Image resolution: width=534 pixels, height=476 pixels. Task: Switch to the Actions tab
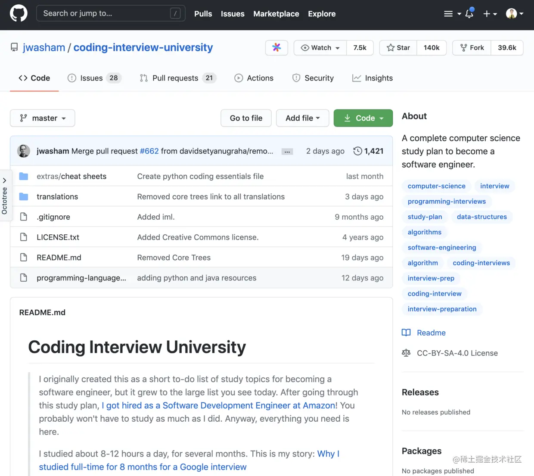click(254, 78)
